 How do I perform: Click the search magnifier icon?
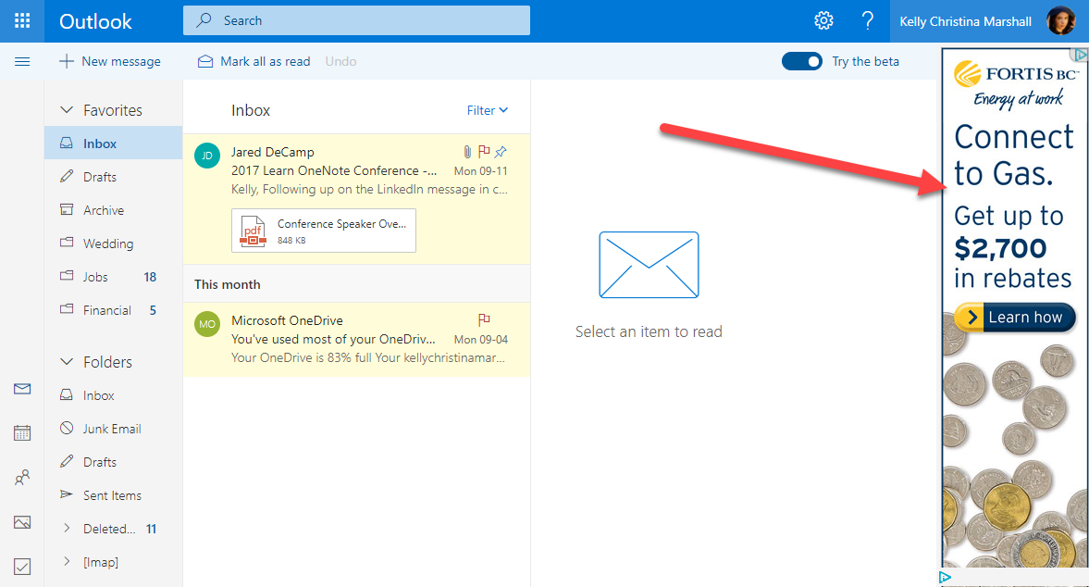[x=204, y=20]
